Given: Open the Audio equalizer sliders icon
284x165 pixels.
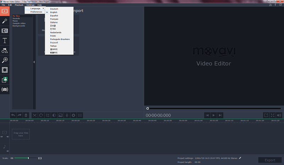Looking at the screenshot, I should pyautogui.click(x=80, y=115).
